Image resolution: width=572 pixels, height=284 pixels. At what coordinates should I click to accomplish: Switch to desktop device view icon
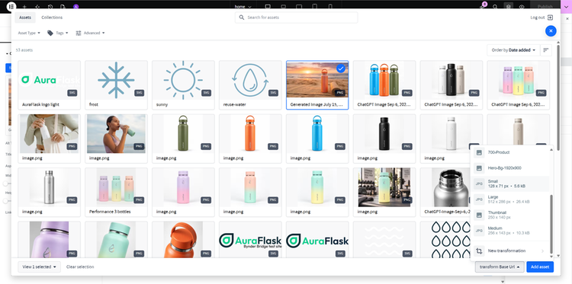[x=268, y=7]
